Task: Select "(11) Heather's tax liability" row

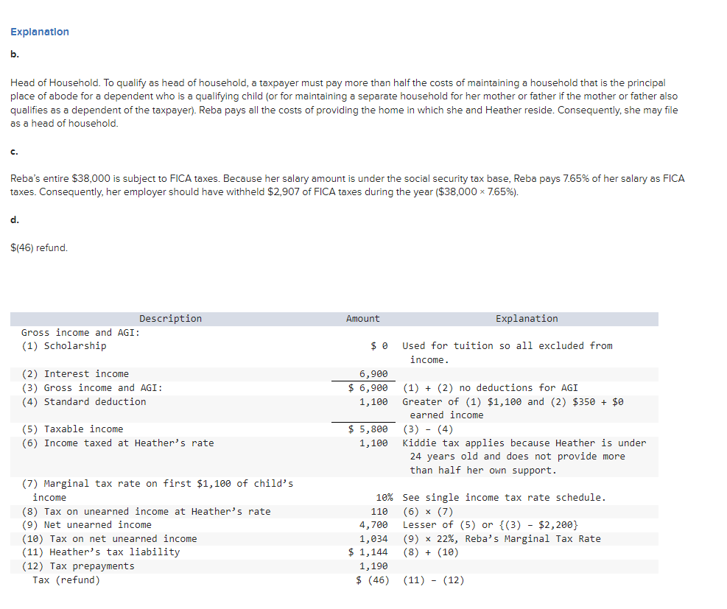Action: [101, 552]
